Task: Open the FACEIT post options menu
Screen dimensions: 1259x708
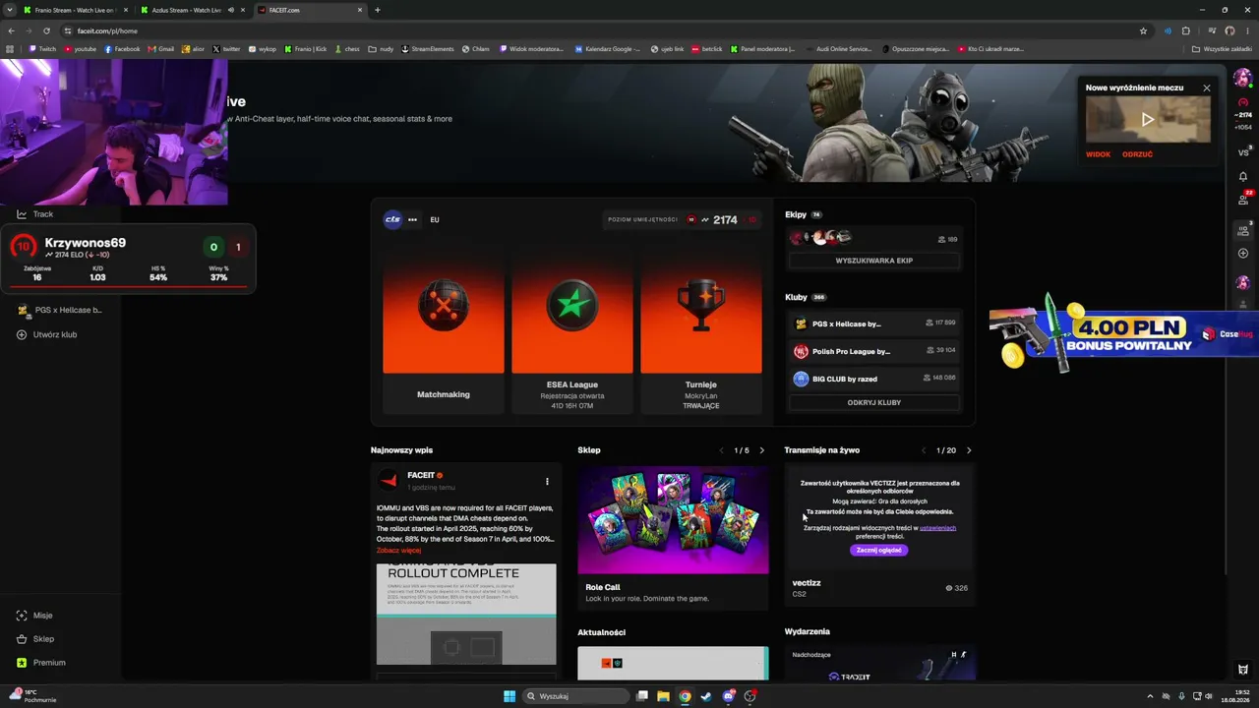Action: (547, 482)
